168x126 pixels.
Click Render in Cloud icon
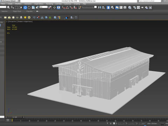[x=146, y=7]
